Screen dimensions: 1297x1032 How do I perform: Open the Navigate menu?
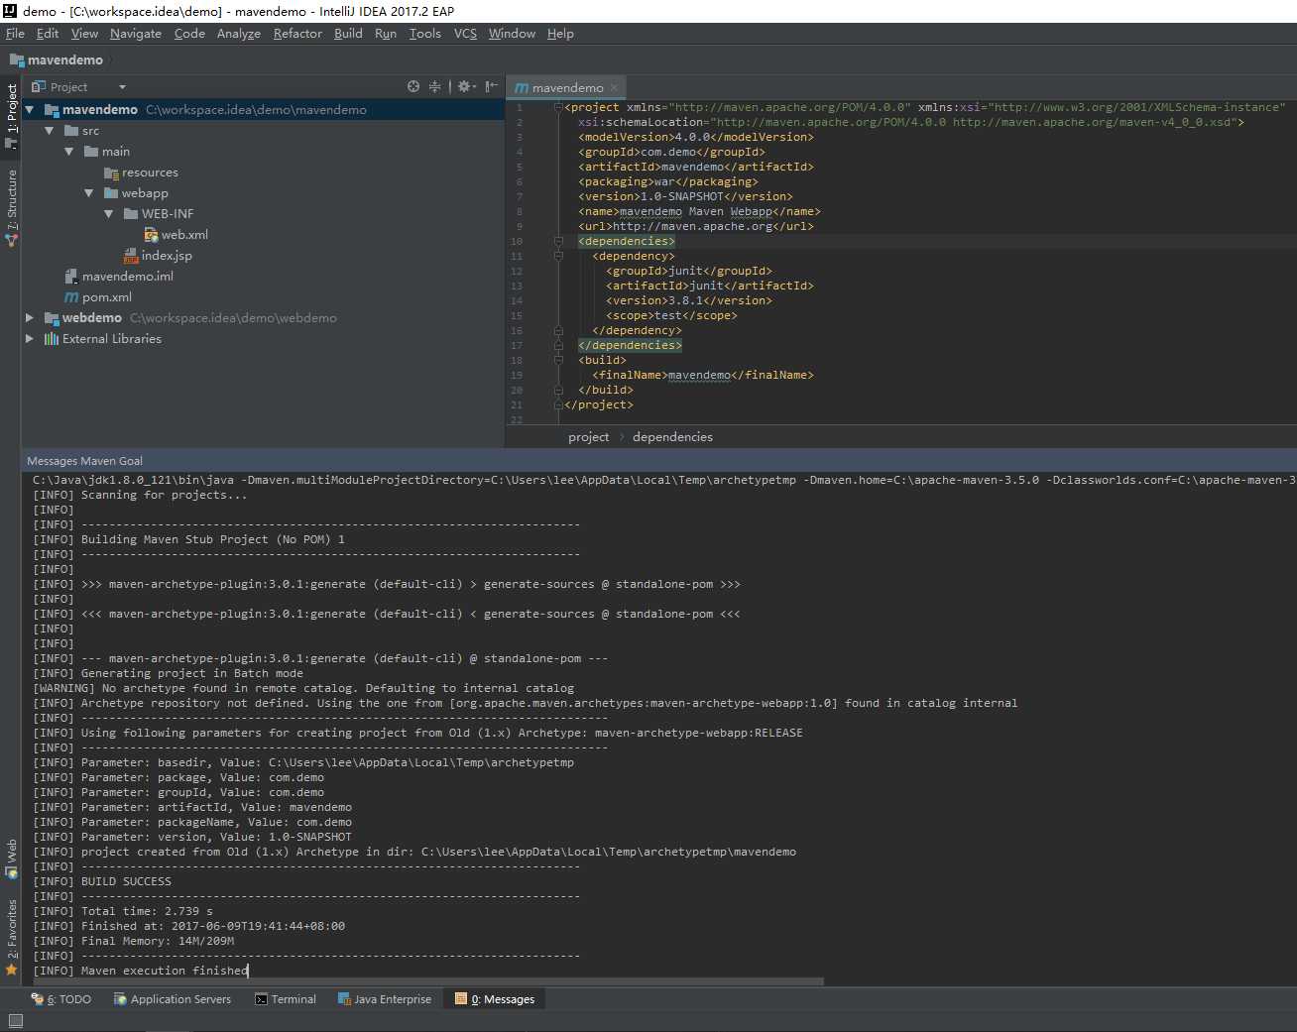[136, 34]
